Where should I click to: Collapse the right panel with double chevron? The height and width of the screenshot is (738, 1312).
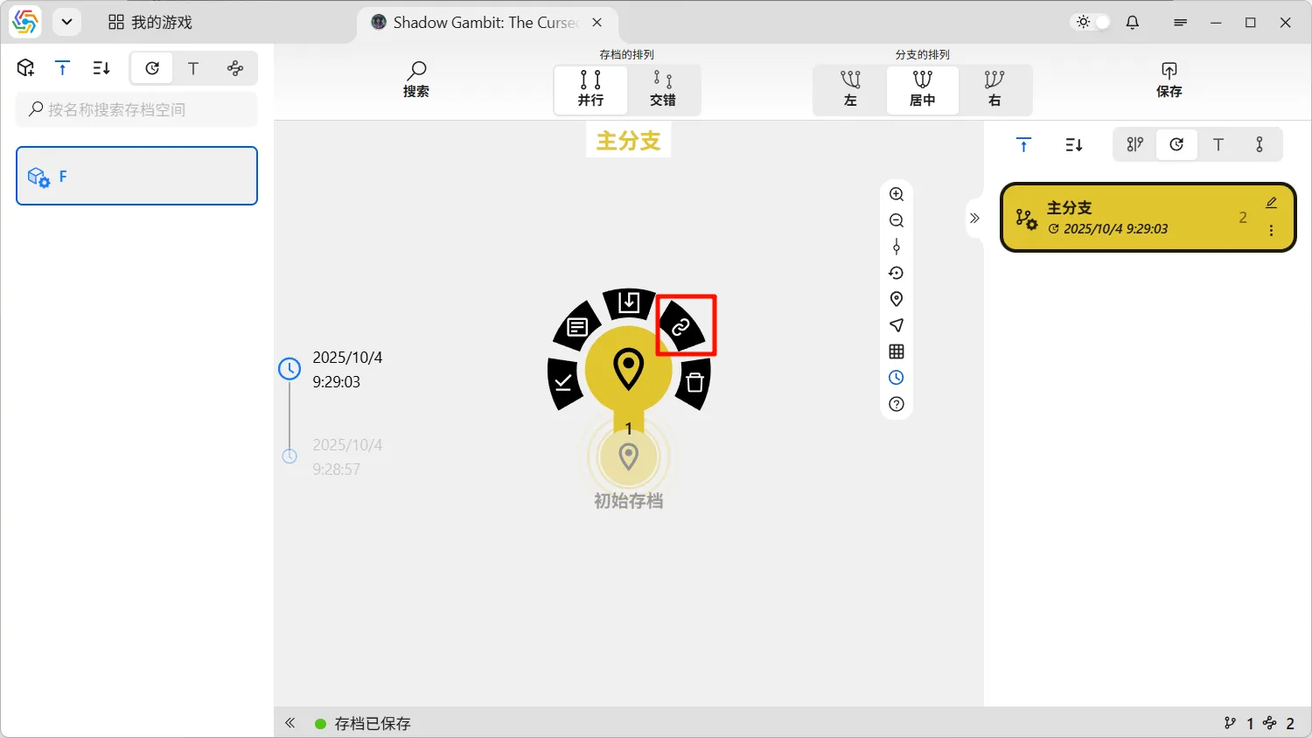974,218
